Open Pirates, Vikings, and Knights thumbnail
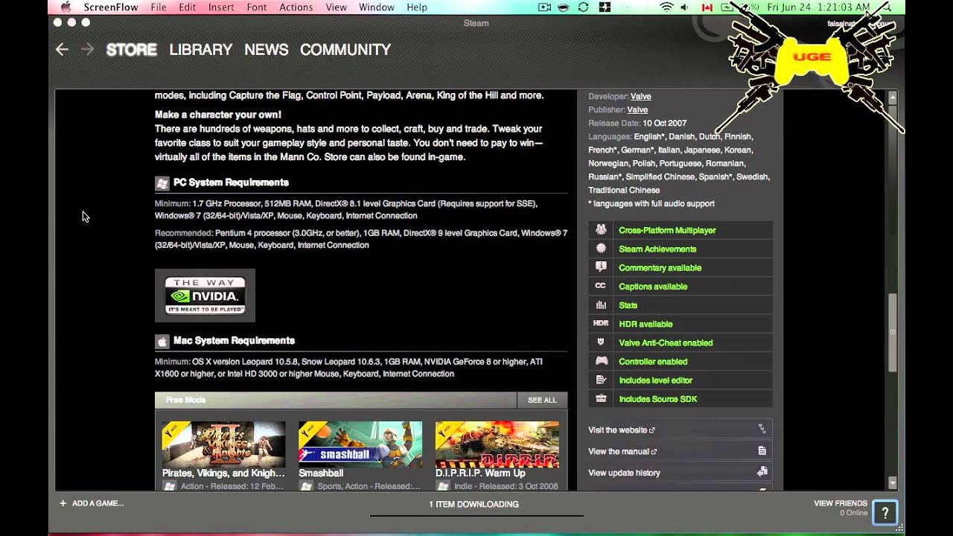The image size is (953, 536). [223, 444]
